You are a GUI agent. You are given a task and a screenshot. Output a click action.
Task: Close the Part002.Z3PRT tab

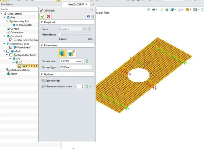86,4
